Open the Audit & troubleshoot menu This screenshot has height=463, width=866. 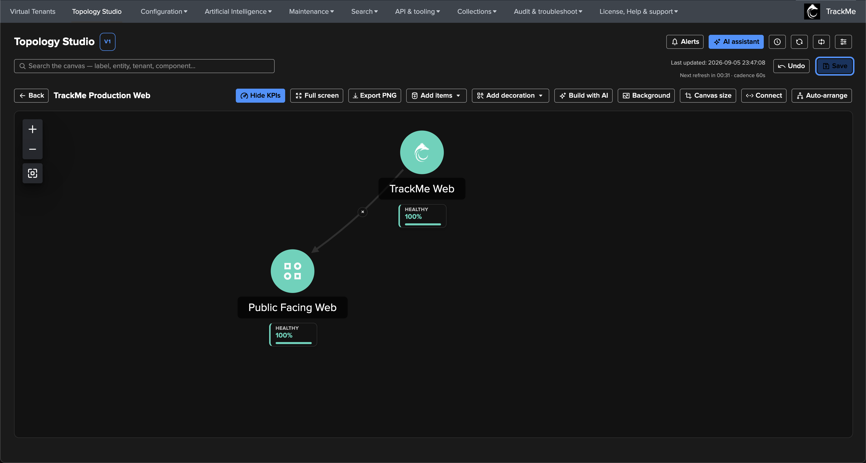point(548,12)
